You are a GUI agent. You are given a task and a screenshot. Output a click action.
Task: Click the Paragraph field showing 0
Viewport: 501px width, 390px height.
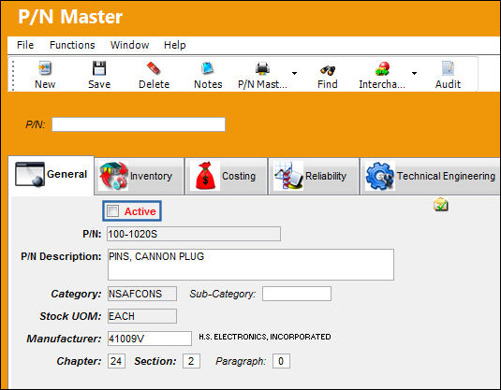(x=281, y=361)
